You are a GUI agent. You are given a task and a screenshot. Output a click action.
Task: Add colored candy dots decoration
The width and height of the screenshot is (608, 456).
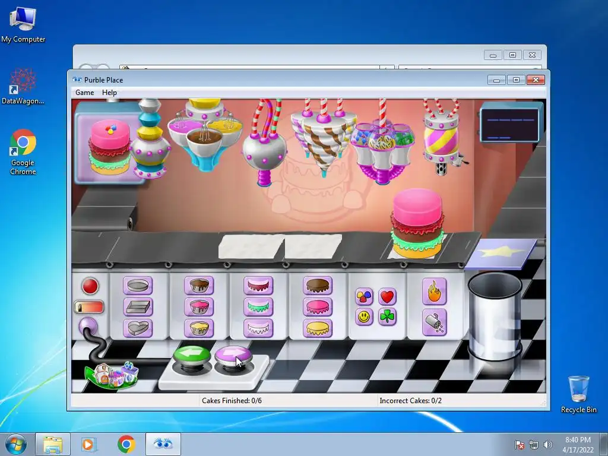tap(364, 297)
